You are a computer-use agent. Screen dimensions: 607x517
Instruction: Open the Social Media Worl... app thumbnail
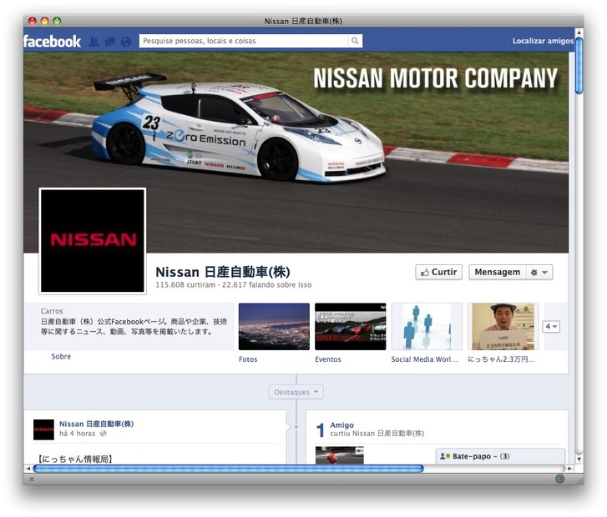pos(427,326)
